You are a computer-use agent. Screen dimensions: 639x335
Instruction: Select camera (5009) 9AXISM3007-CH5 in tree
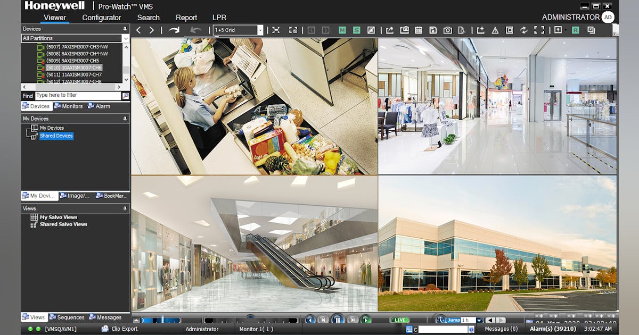click(x=72, y=61)
